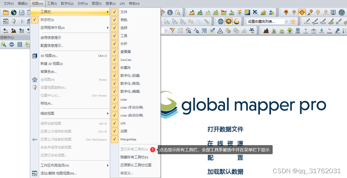
Task: Click 在线资源 link
Action: point(225,143)
